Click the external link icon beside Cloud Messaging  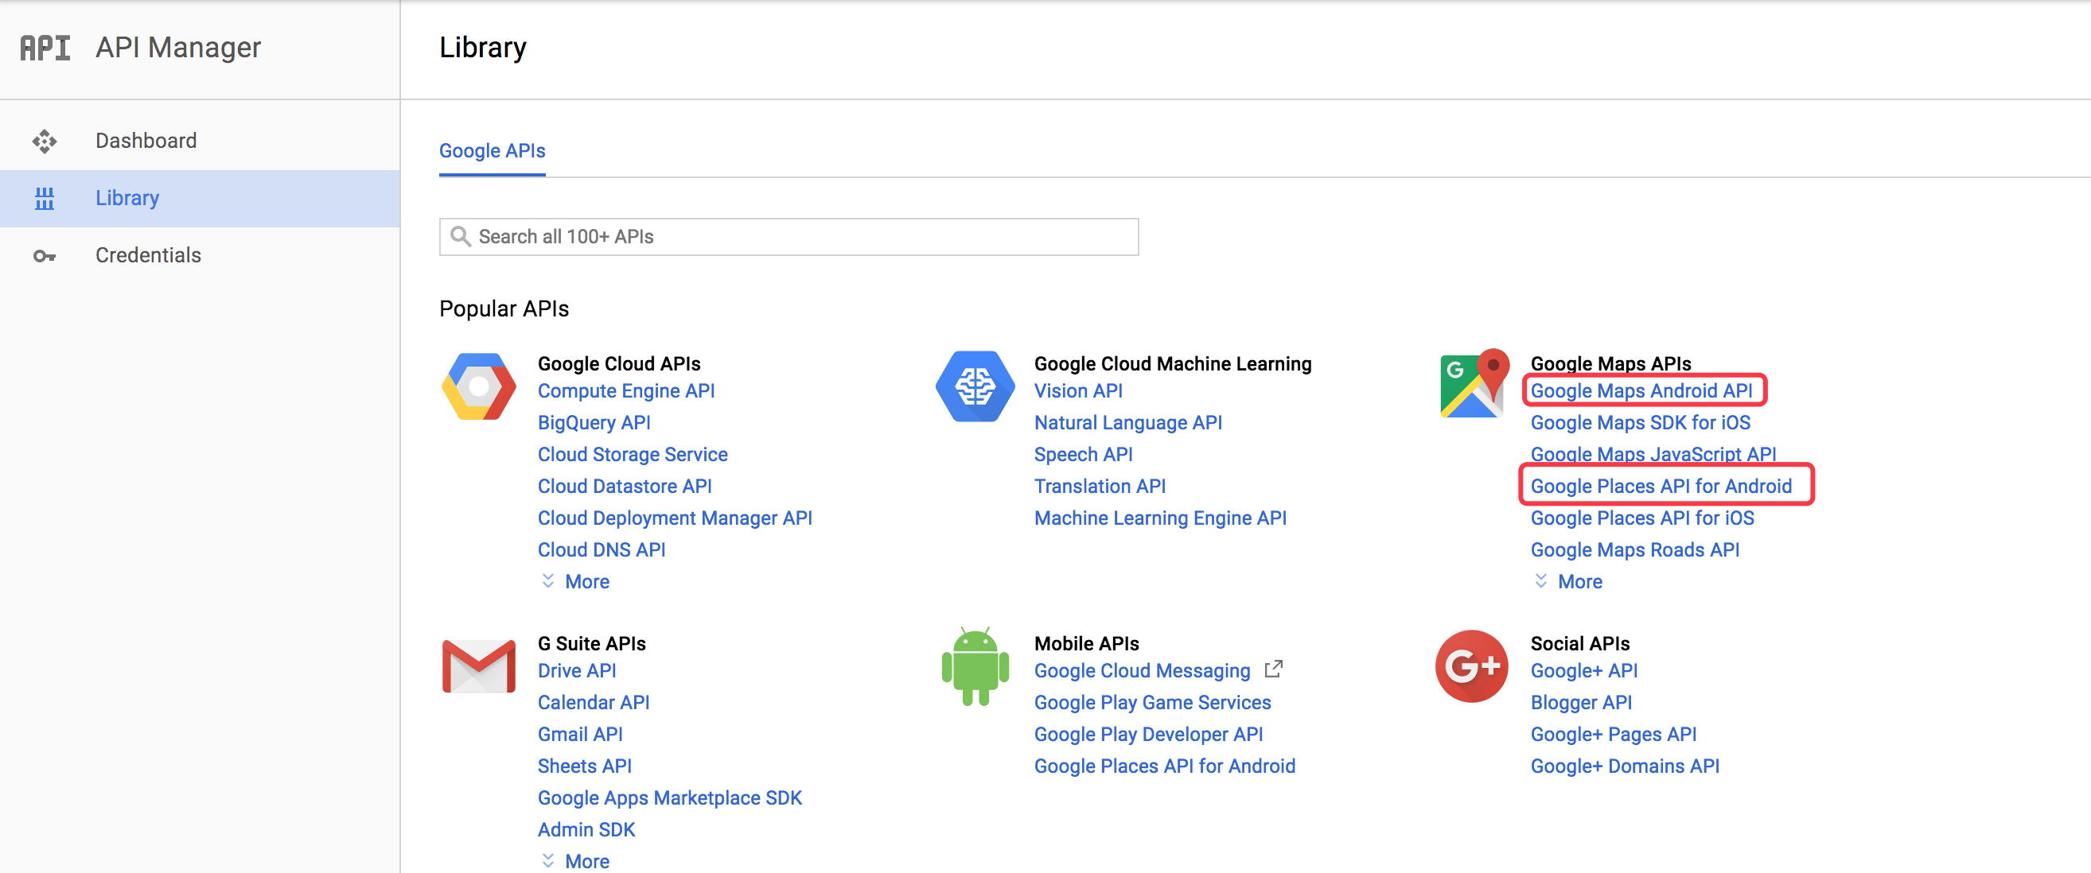tap(1273, 669)
